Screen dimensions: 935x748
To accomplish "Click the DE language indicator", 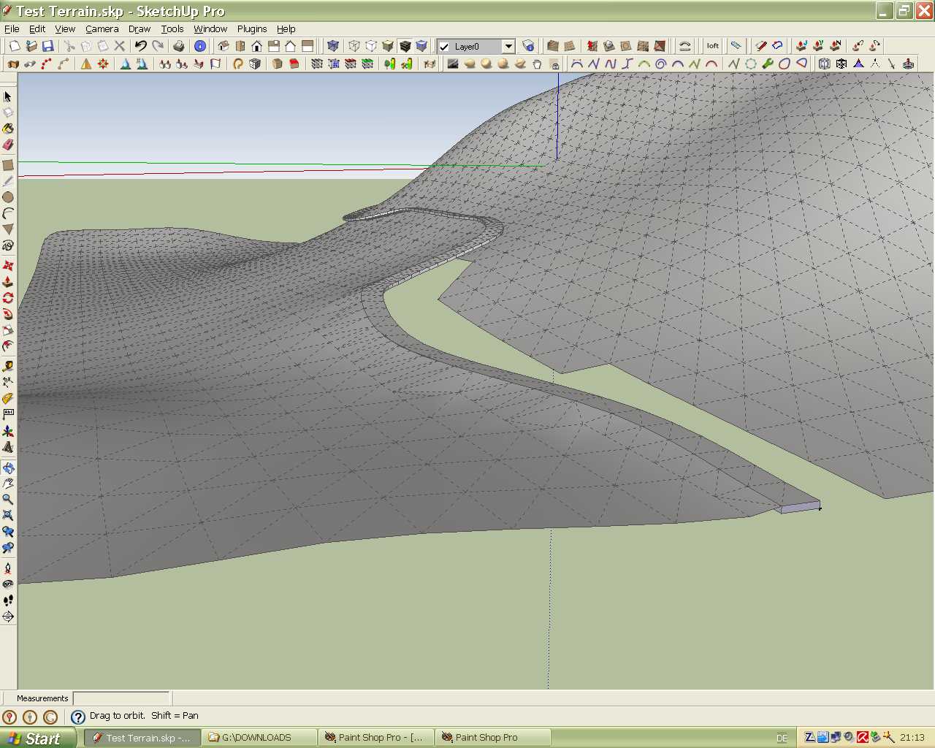I will (782, 738).
